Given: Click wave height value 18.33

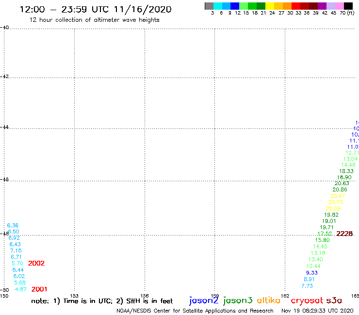Looking at the screenshot, I should [346, 172].
